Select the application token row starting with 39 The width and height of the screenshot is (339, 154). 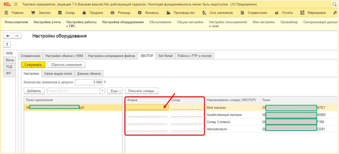pos(73,107)
